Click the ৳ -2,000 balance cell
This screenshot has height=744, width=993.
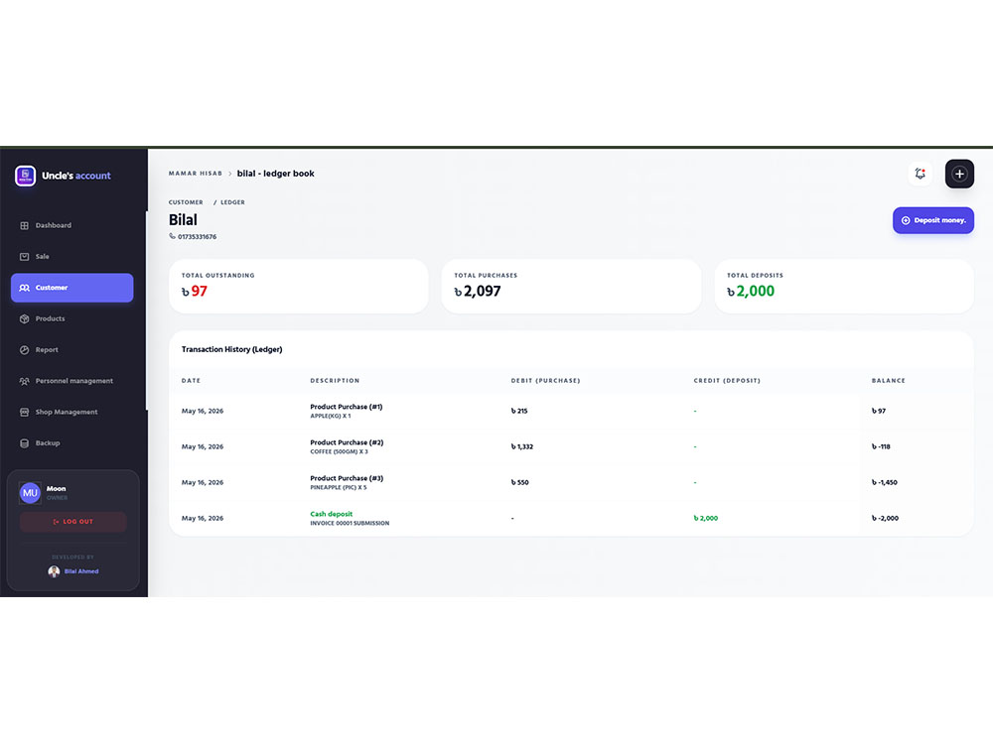click(x=885, y=518)
